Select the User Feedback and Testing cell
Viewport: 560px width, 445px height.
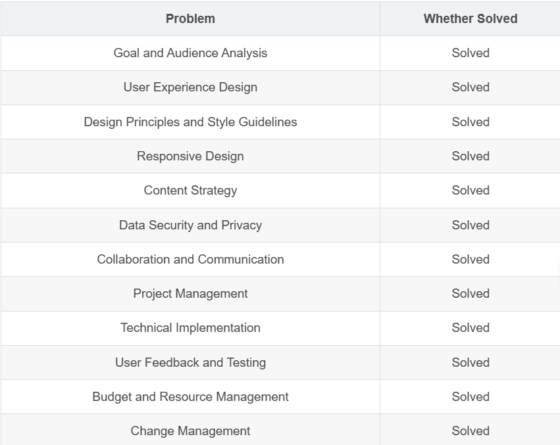(x=190, y=363)
